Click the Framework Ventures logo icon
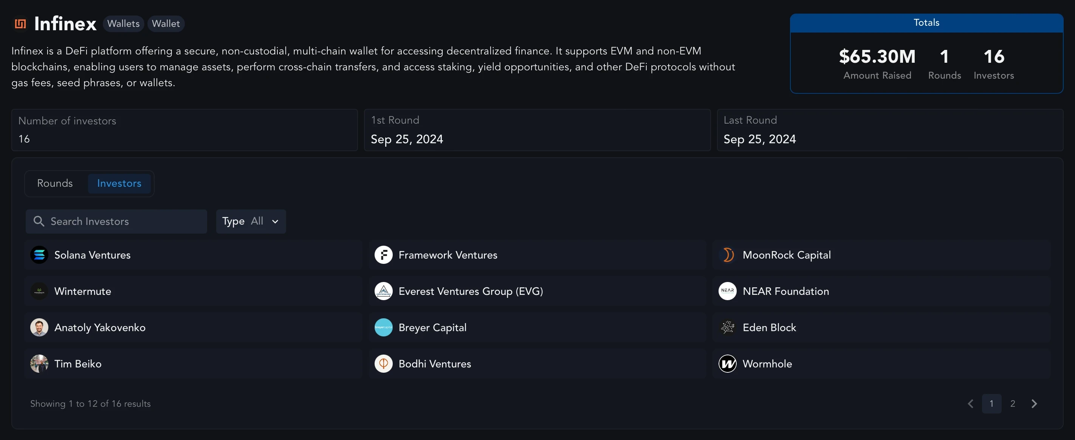1075x440 pixels. pyautogui.click(x=383, y=255)
